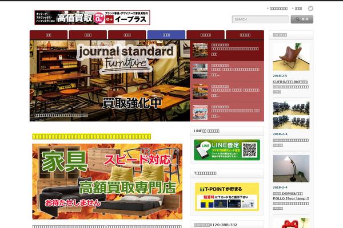Viewport: 343px width, 228px height.
Task: Open the arched floor lamp thumbnail
Action: pyautogui.click(x=291, y=169)
